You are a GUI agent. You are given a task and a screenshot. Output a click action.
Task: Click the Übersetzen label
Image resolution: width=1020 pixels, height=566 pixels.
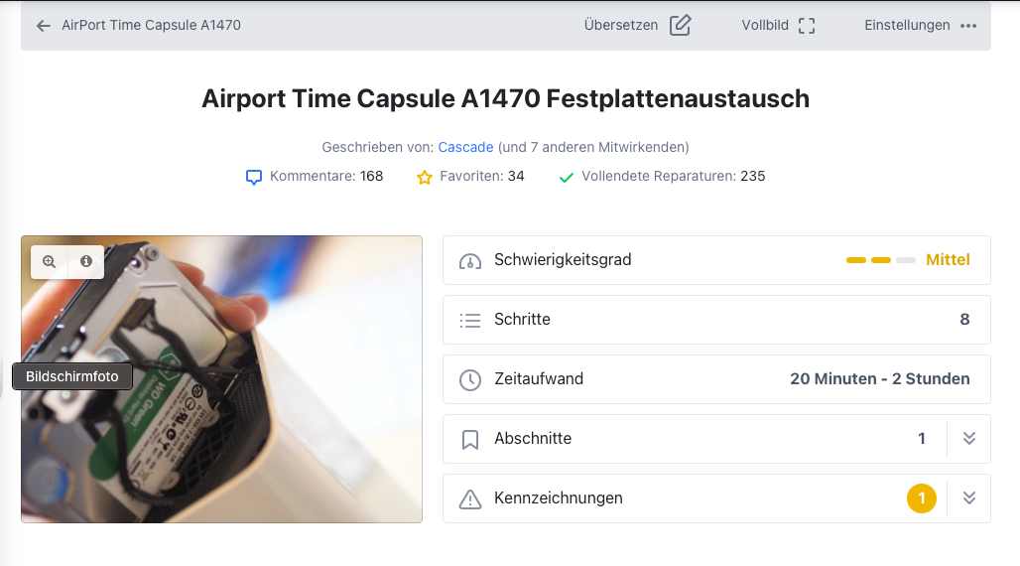tap(621, 26)
